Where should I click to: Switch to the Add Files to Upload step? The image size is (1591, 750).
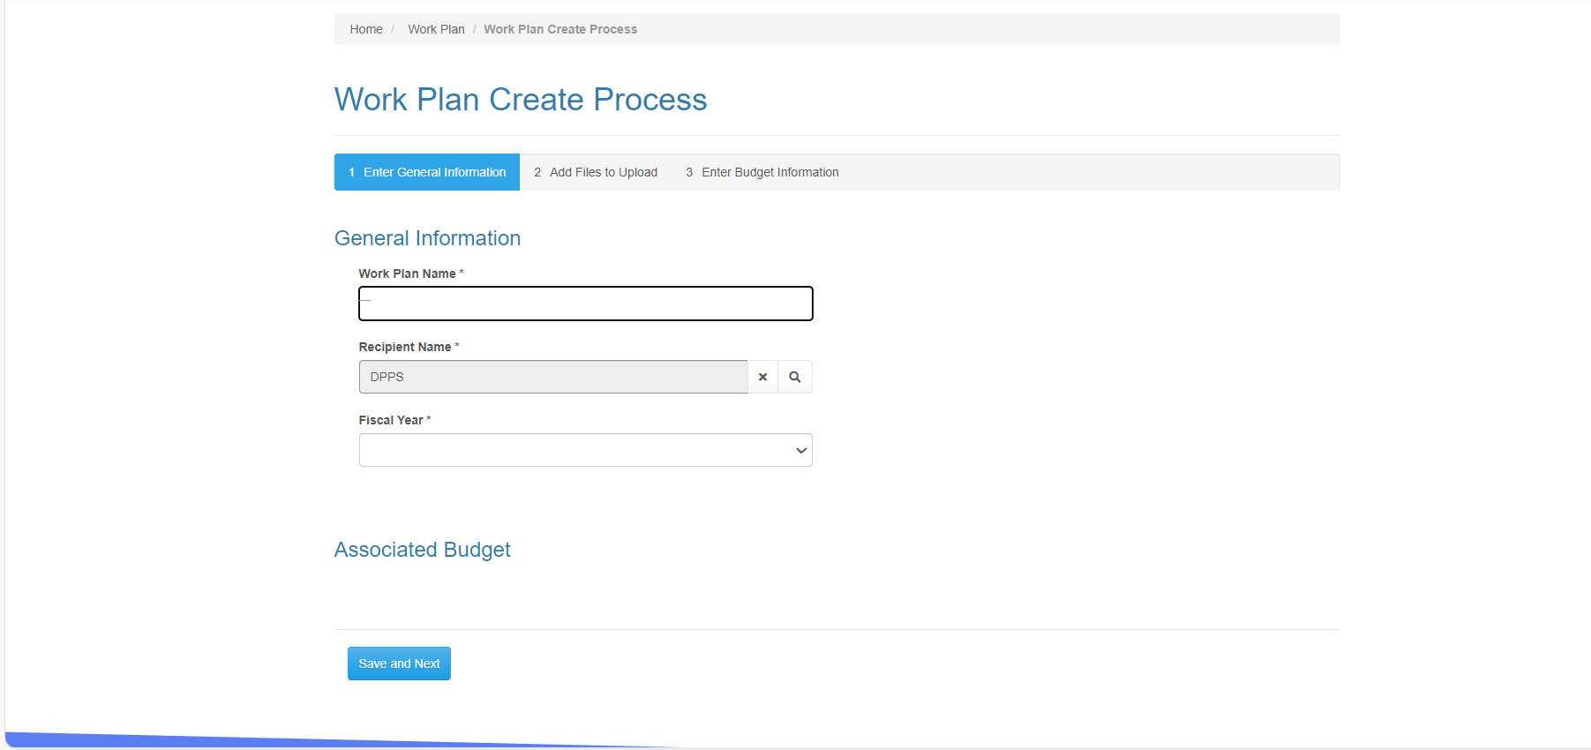tap(596, 172)
